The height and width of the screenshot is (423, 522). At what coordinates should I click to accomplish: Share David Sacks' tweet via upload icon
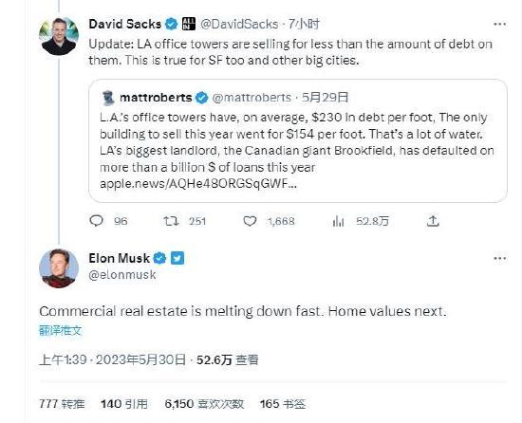(x=433, y=221)
